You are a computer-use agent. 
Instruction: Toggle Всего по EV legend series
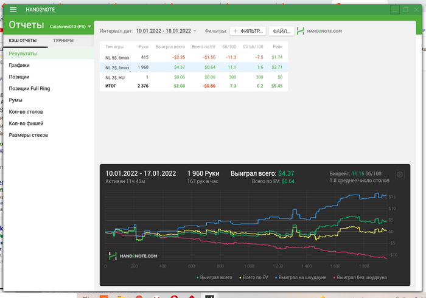[254, 277]
